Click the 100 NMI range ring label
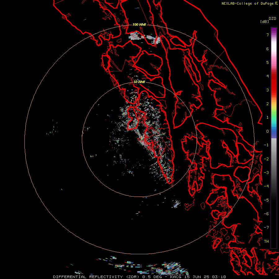 (x=139, y=24)
